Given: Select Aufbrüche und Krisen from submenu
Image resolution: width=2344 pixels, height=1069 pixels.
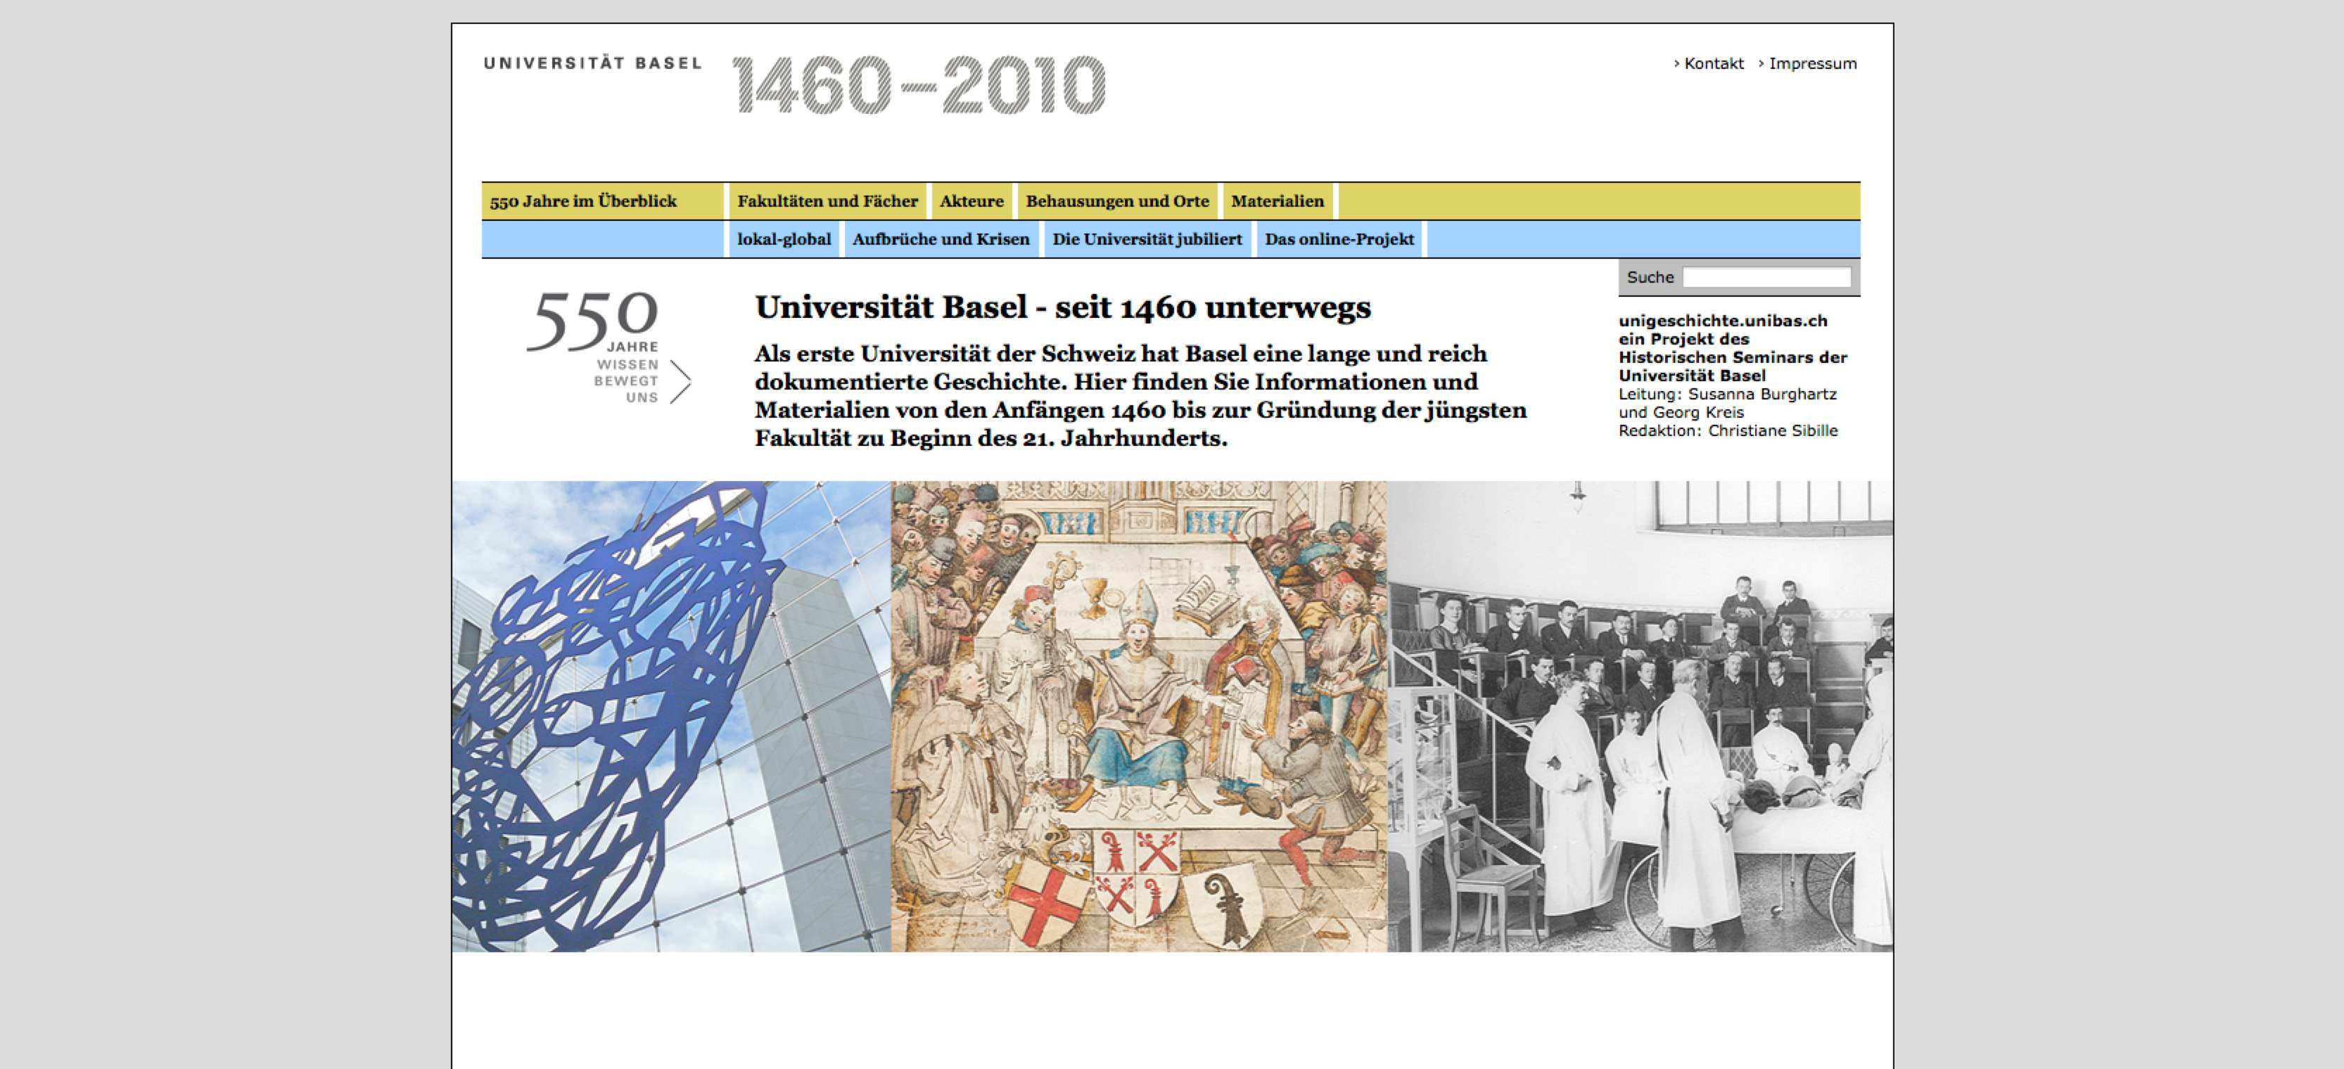Looking at the screenshot, I should tap(941, 239).
